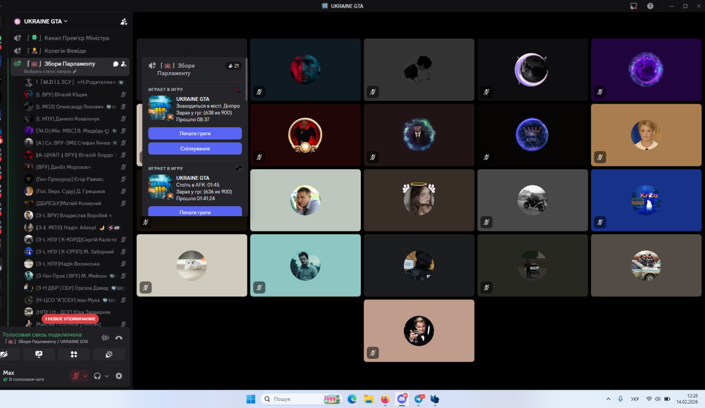This screenshot has height=408, width=705.
Task: Unmute the microphone in user panel
Action: click(x=75, y=376)
